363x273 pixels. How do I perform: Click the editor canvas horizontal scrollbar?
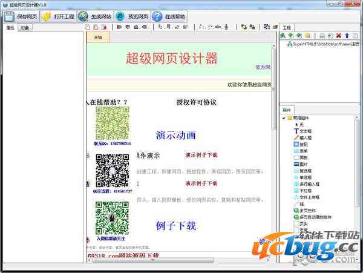pos(153,260)
